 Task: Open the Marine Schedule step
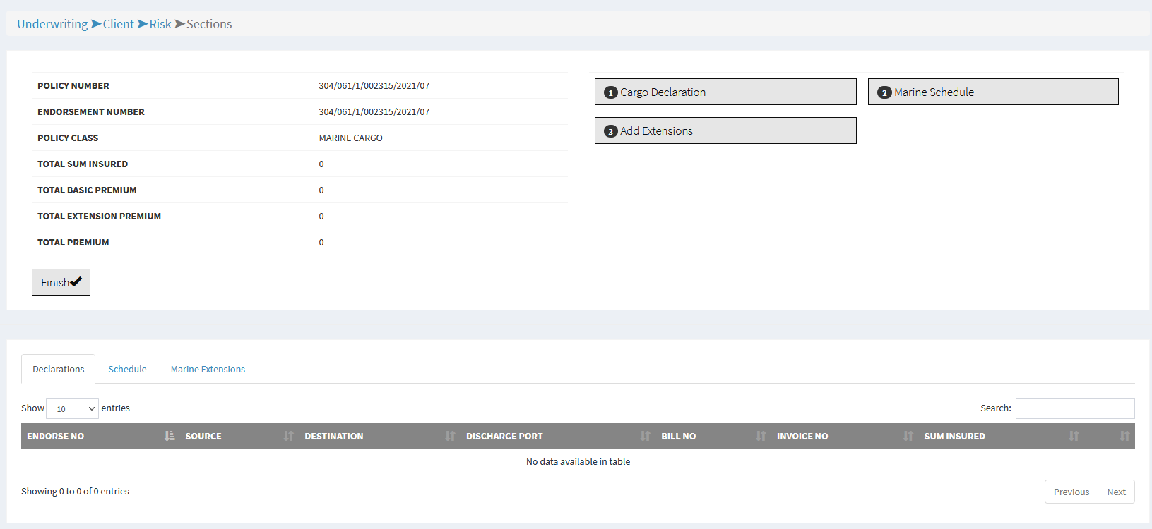coord(992,92)
